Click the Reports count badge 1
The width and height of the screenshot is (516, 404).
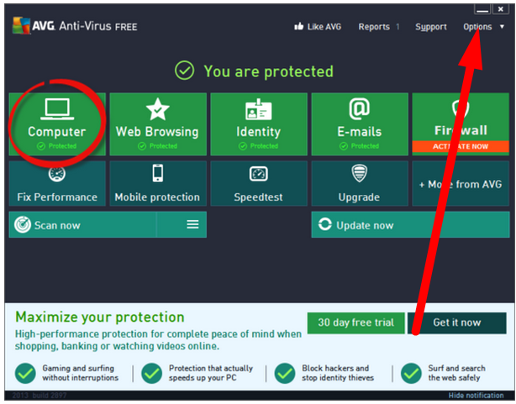point(398,27)
